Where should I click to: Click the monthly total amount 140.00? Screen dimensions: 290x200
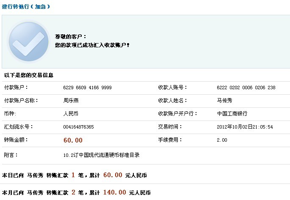(114, 192)
